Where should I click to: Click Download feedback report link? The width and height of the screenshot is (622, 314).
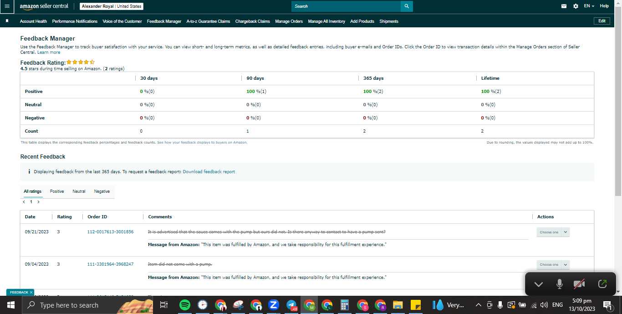click(209, 172)
